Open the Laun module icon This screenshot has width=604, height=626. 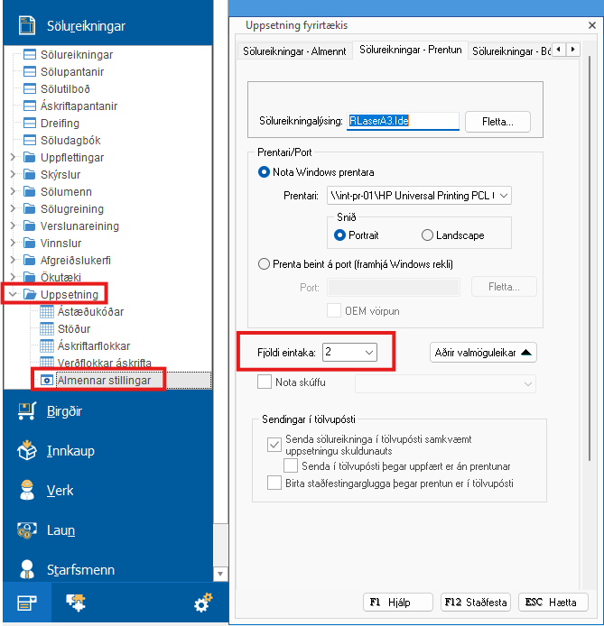(29, 530)
